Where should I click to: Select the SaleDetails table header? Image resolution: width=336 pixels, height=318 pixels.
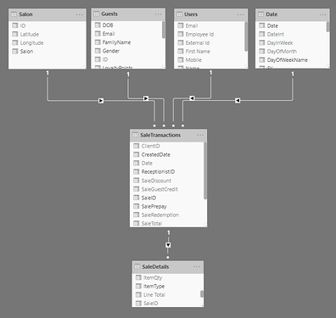168,267
